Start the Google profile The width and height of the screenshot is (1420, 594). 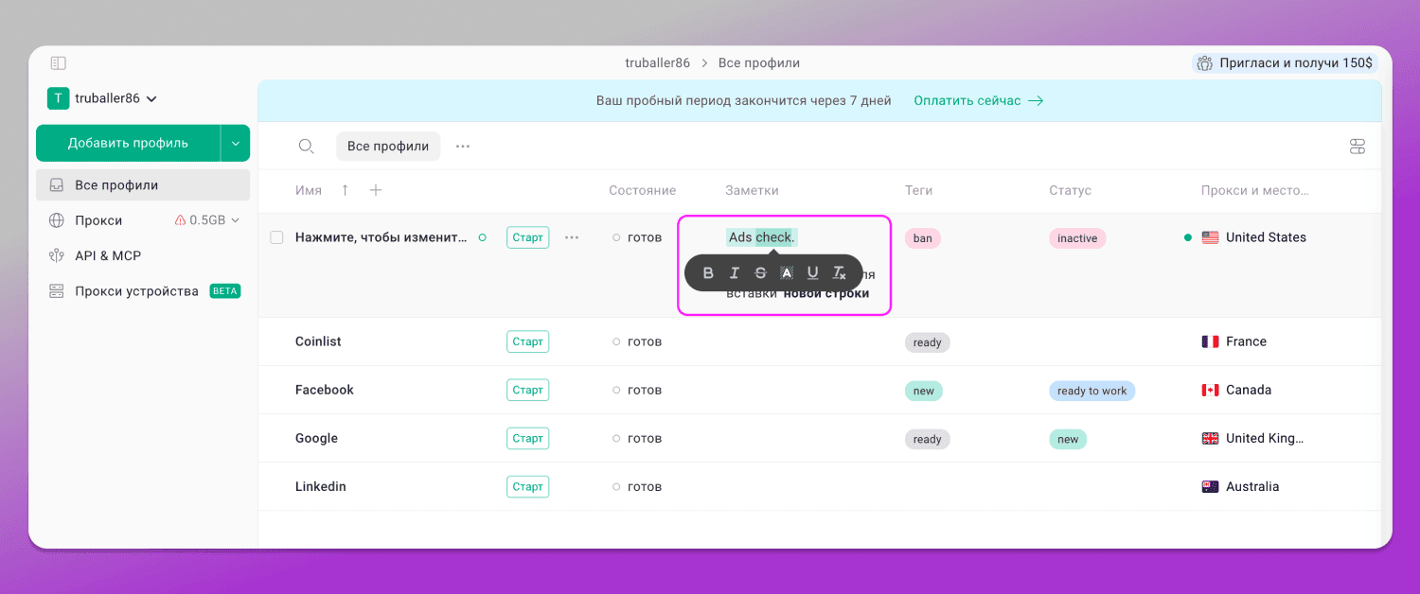click(527, 438)
